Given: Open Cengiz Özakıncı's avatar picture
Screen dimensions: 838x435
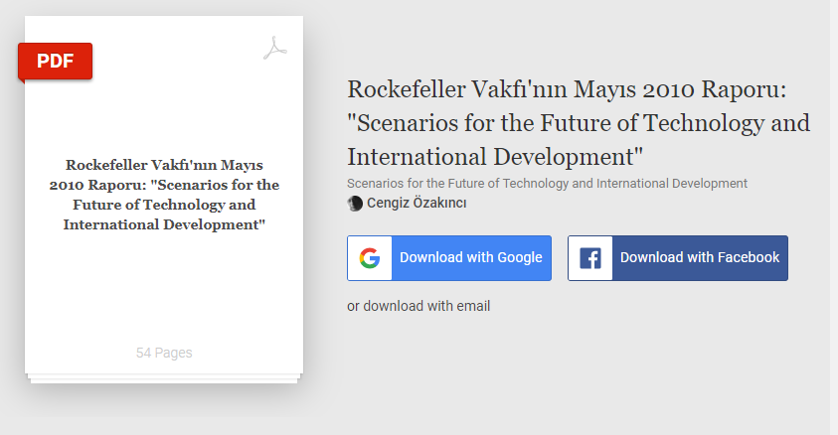Looking at the screenshot, I should 355,204.
